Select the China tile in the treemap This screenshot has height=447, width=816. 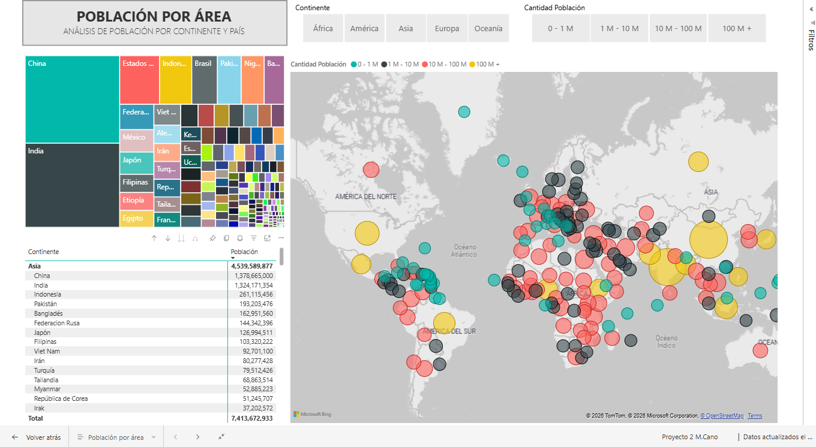(x=72, y=99)
